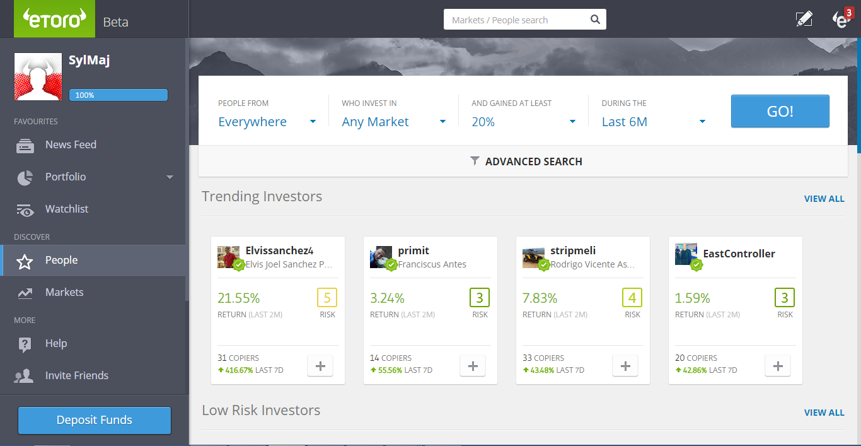Click the Markets chart icon in sidebar
The image size is (861, 446).
tap(25, 293)
